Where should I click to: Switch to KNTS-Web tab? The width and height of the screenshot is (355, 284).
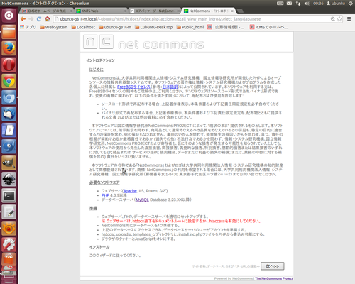[x=102, y=11]
